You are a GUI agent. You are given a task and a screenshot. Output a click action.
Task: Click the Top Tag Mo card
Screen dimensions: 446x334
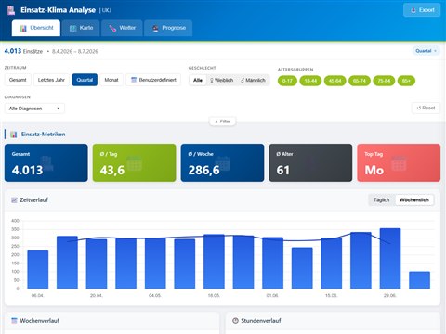pos(399,162)
